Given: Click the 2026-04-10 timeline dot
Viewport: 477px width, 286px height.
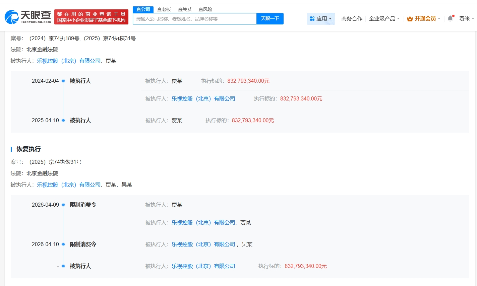Looking at the screenshot, I should coord(63,244).
